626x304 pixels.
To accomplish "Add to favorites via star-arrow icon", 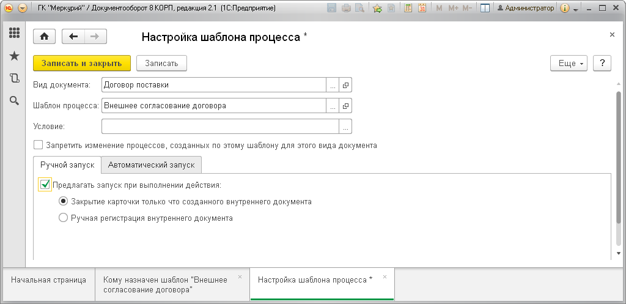I will [x=377, y=8].
